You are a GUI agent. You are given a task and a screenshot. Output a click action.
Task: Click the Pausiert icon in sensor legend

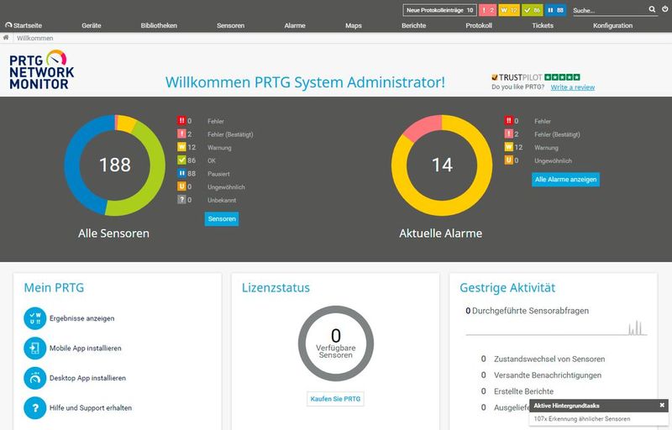point(181,174)
